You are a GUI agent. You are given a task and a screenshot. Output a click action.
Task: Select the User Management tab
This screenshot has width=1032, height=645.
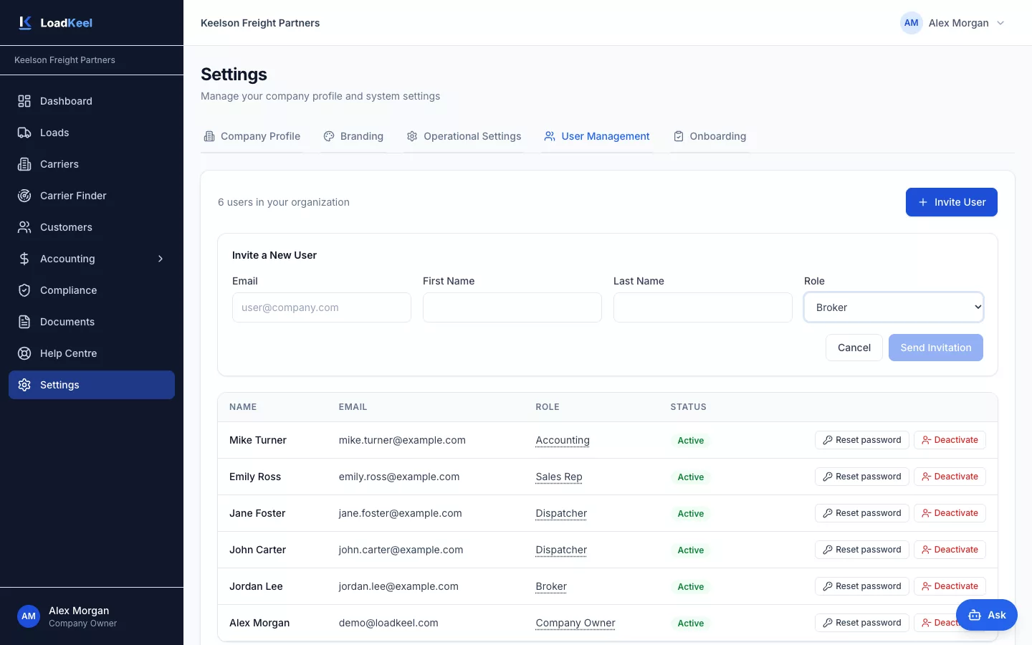point(597,136)
